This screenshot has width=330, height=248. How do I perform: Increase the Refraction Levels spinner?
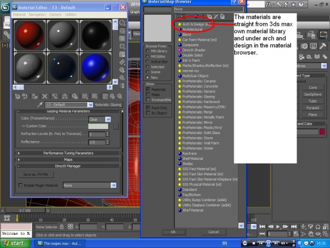[108, 133]
